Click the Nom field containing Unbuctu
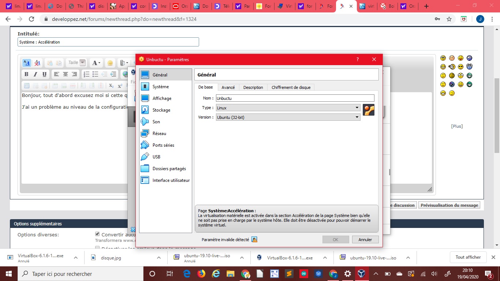Image resolution: width=500 pixels, height=281 pixels. tap(295, 98)
